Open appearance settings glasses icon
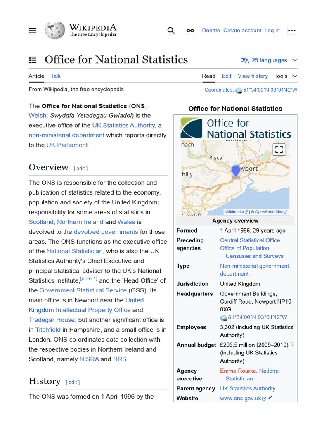 point(190,31)
